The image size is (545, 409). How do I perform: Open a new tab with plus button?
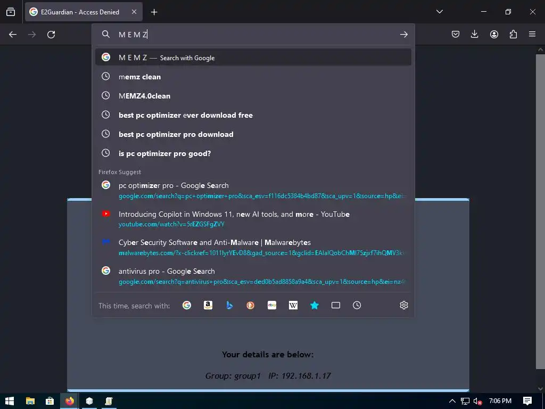pyautogui.click(x=154, y=12)
